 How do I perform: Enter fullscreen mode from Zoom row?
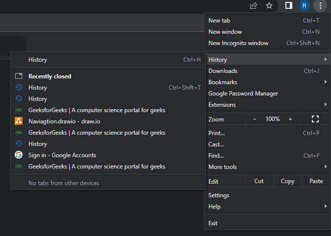pos(315,119)
